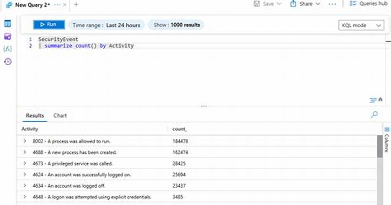Click the text '4634 - An account was logged off.'
Screen dimensions: 391x205
tap(69, 186)
